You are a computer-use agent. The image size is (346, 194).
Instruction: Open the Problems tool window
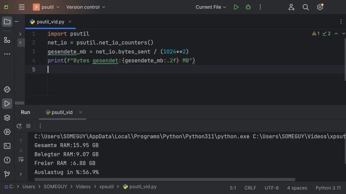[7, 160]
